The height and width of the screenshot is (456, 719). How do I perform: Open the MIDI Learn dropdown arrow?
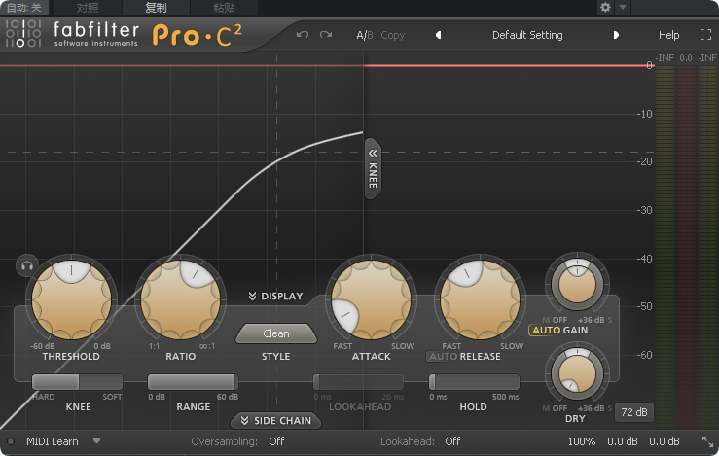point(96,441)
